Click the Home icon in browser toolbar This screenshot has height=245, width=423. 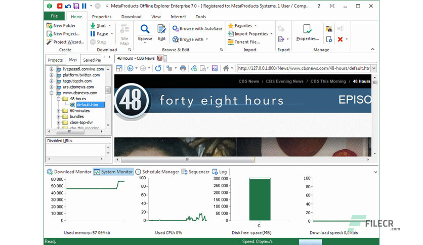pos(226,68)
